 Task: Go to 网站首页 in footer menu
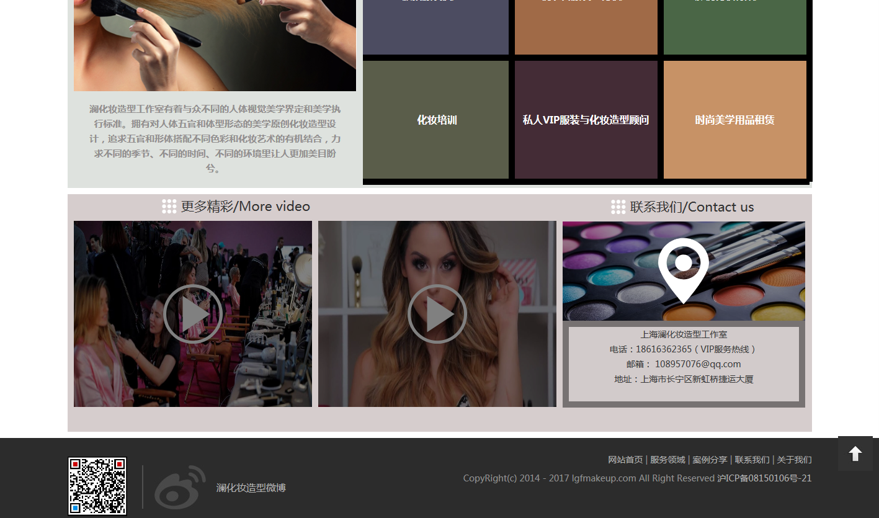pos(625,460)
